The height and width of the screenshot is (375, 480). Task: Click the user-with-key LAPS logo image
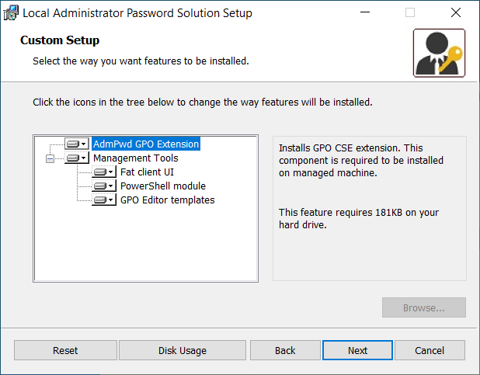point(439,53)
